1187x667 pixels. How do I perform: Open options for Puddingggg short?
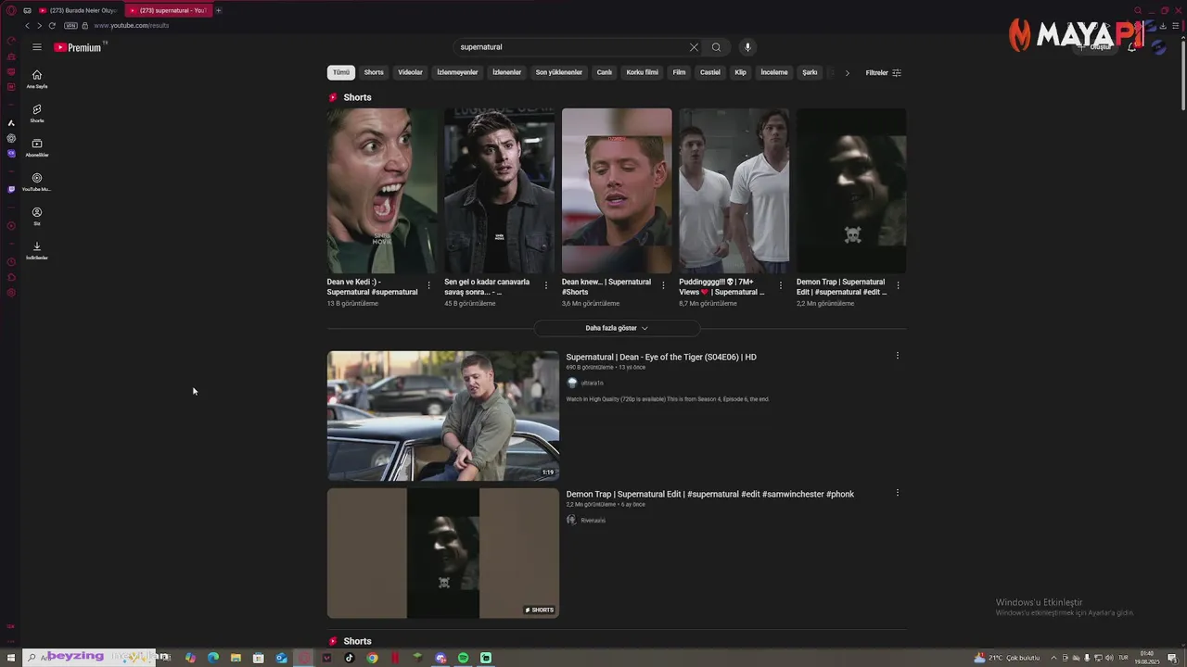[781, 285]
